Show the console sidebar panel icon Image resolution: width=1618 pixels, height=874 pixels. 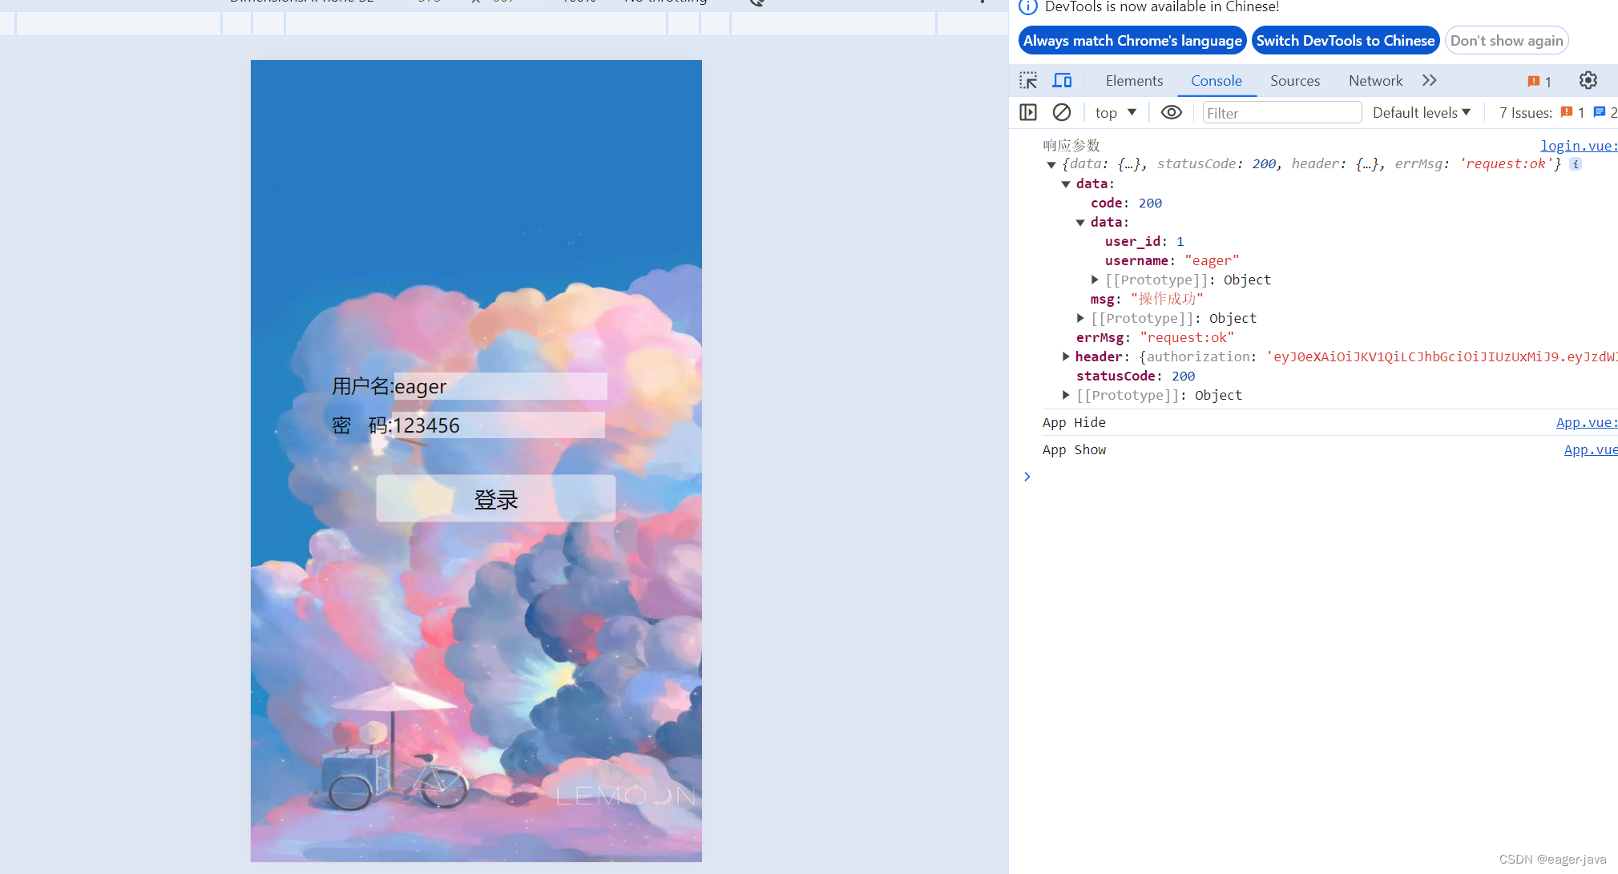point(1028,113)
